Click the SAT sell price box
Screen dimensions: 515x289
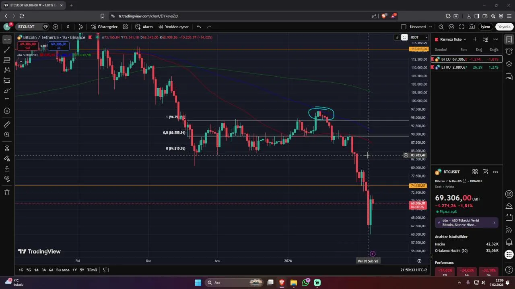click(x=28, y=46)
